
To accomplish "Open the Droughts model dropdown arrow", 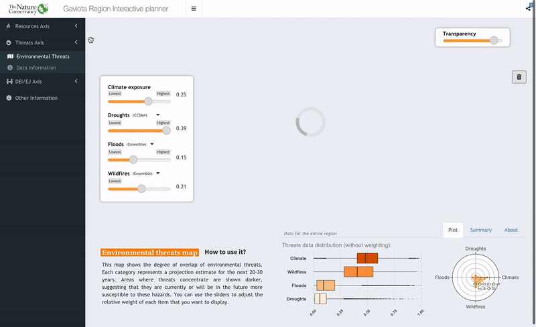I will click(158, 115).
